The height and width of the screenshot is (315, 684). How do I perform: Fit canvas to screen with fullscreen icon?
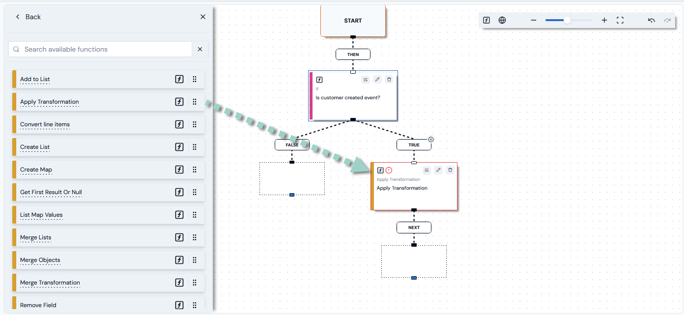pos(620,20)
